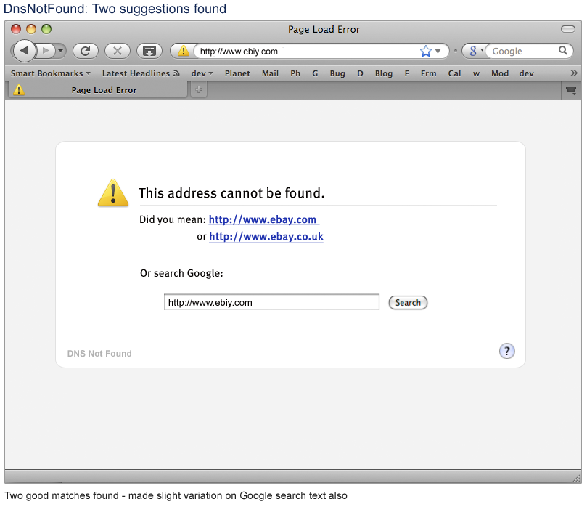Click the Forward navigation arrow
Viewport: 587px width, 507px height.
coord(45,51)
